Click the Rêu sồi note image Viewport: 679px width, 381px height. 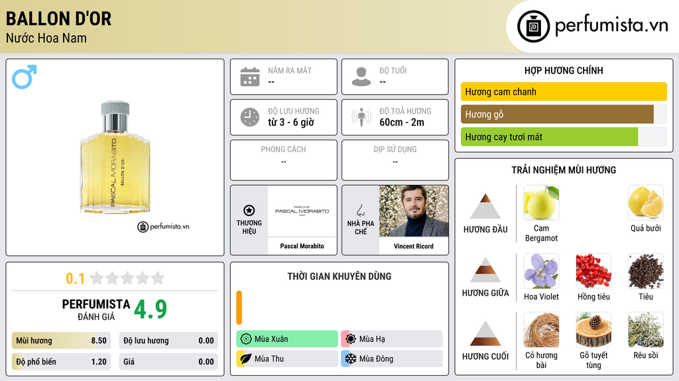646,329
